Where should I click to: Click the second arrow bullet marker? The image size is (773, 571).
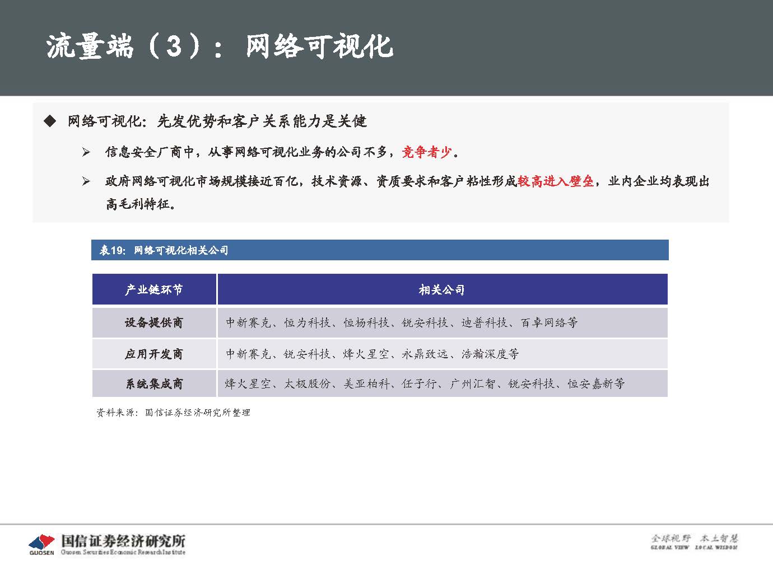[x=85, y=179]
